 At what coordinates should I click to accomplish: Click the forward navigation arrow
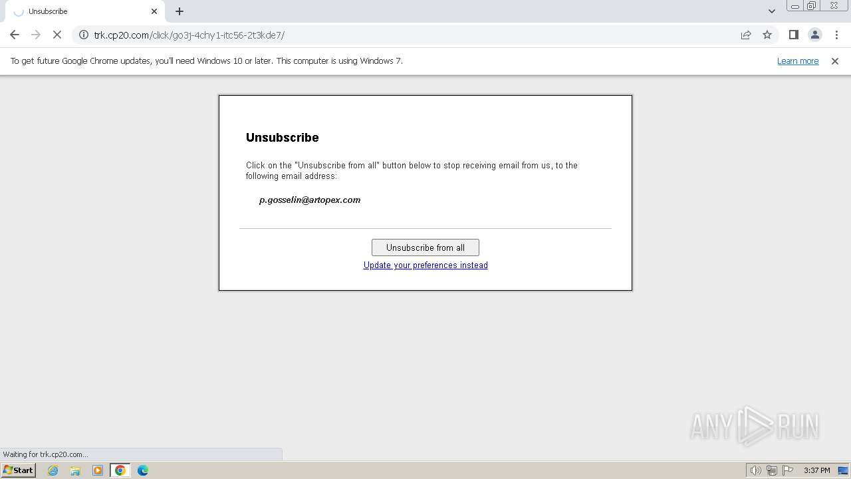coord(36,35)
